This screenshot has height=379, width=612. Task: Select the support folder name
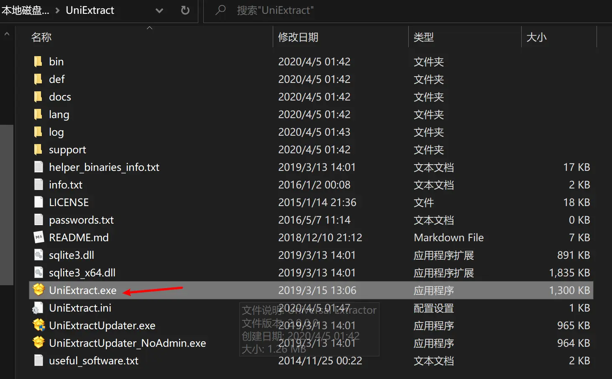click(67, 150)
